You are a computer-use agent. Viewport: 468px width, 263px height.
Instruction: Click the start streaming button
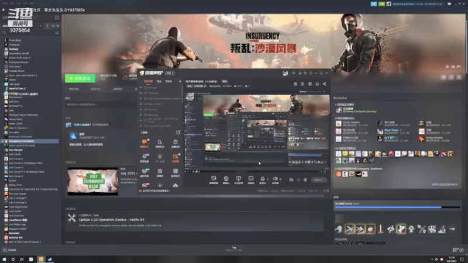[x=319, y=180]
